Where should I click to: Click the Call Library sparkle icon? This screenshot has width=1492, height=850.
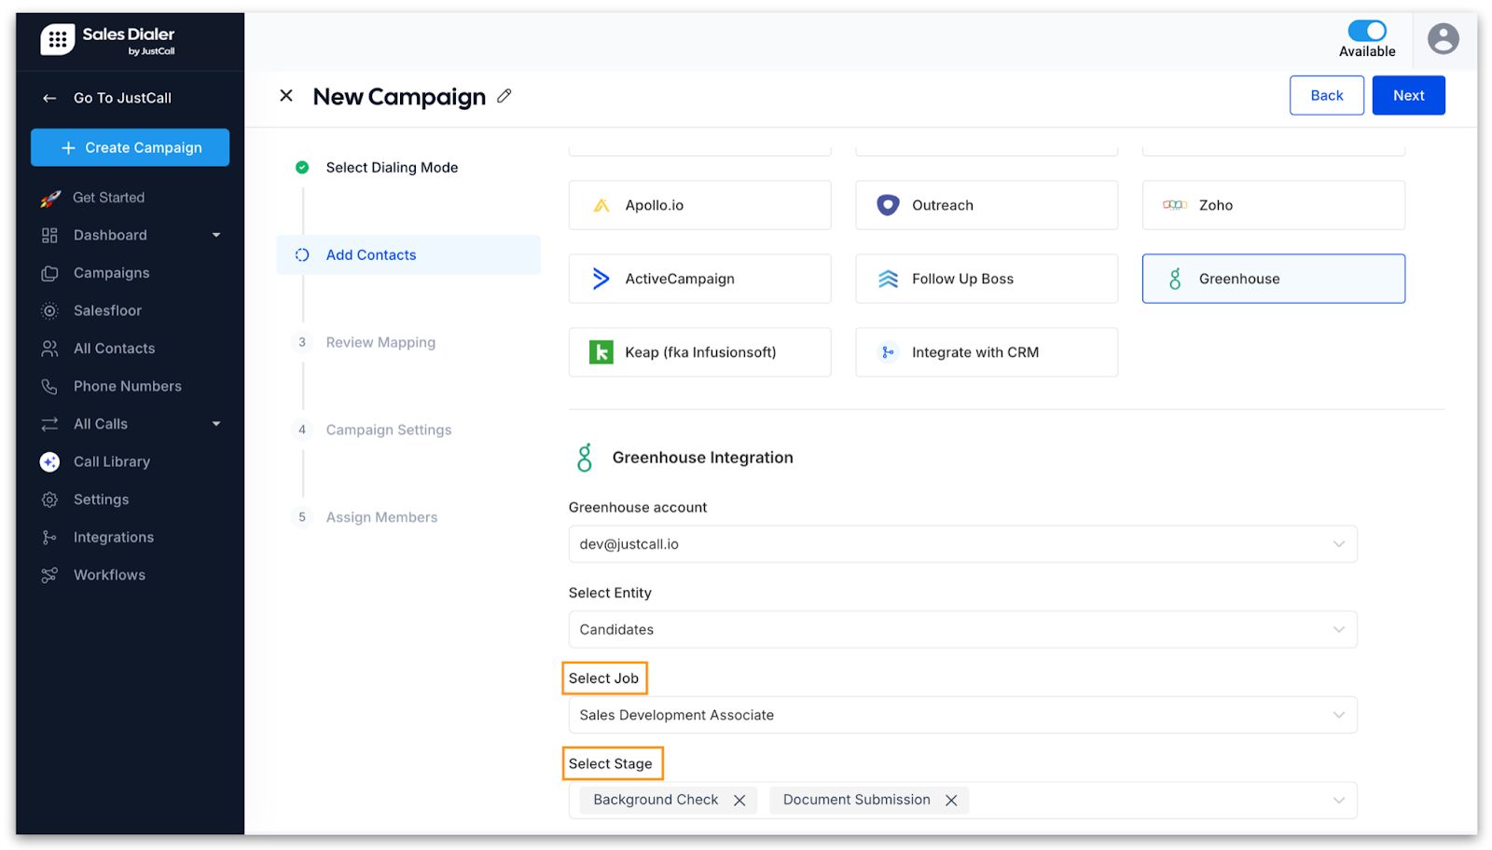[x=49, y=461]
